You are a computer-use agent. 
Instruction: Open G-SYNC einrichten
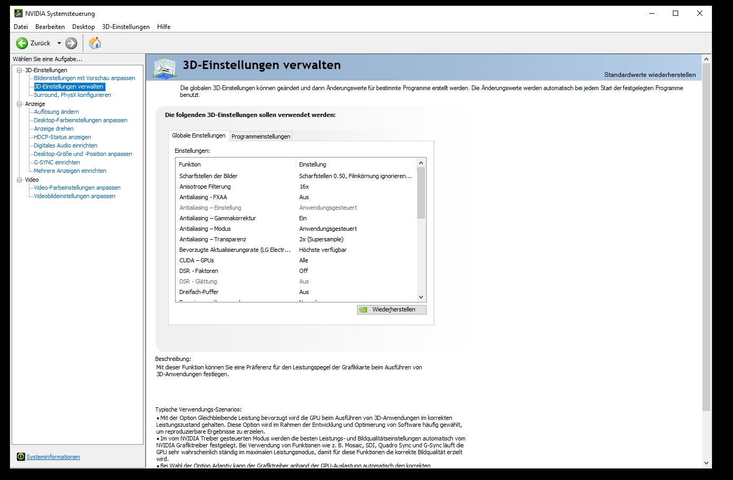(57, 162)
